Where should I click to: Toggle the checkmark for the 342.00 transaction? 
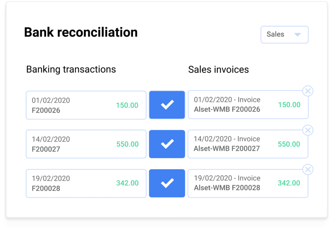click(x=167, y=183)
